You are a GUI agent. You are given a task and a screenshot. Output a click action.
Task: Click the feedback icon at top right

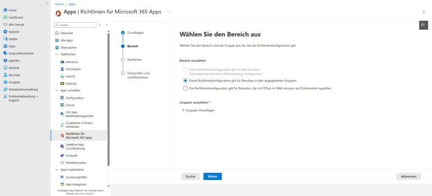[423, 25]
